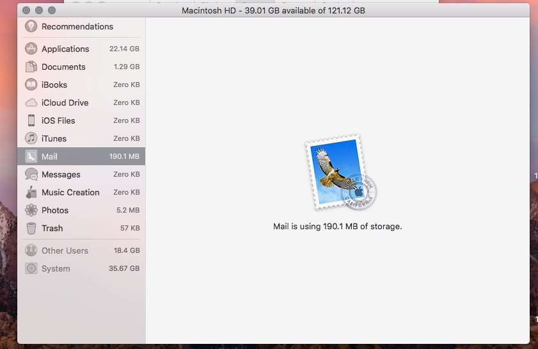Open the Recommendations section
The width and height of the screenshot is (538, 349).
click(81, 26)
